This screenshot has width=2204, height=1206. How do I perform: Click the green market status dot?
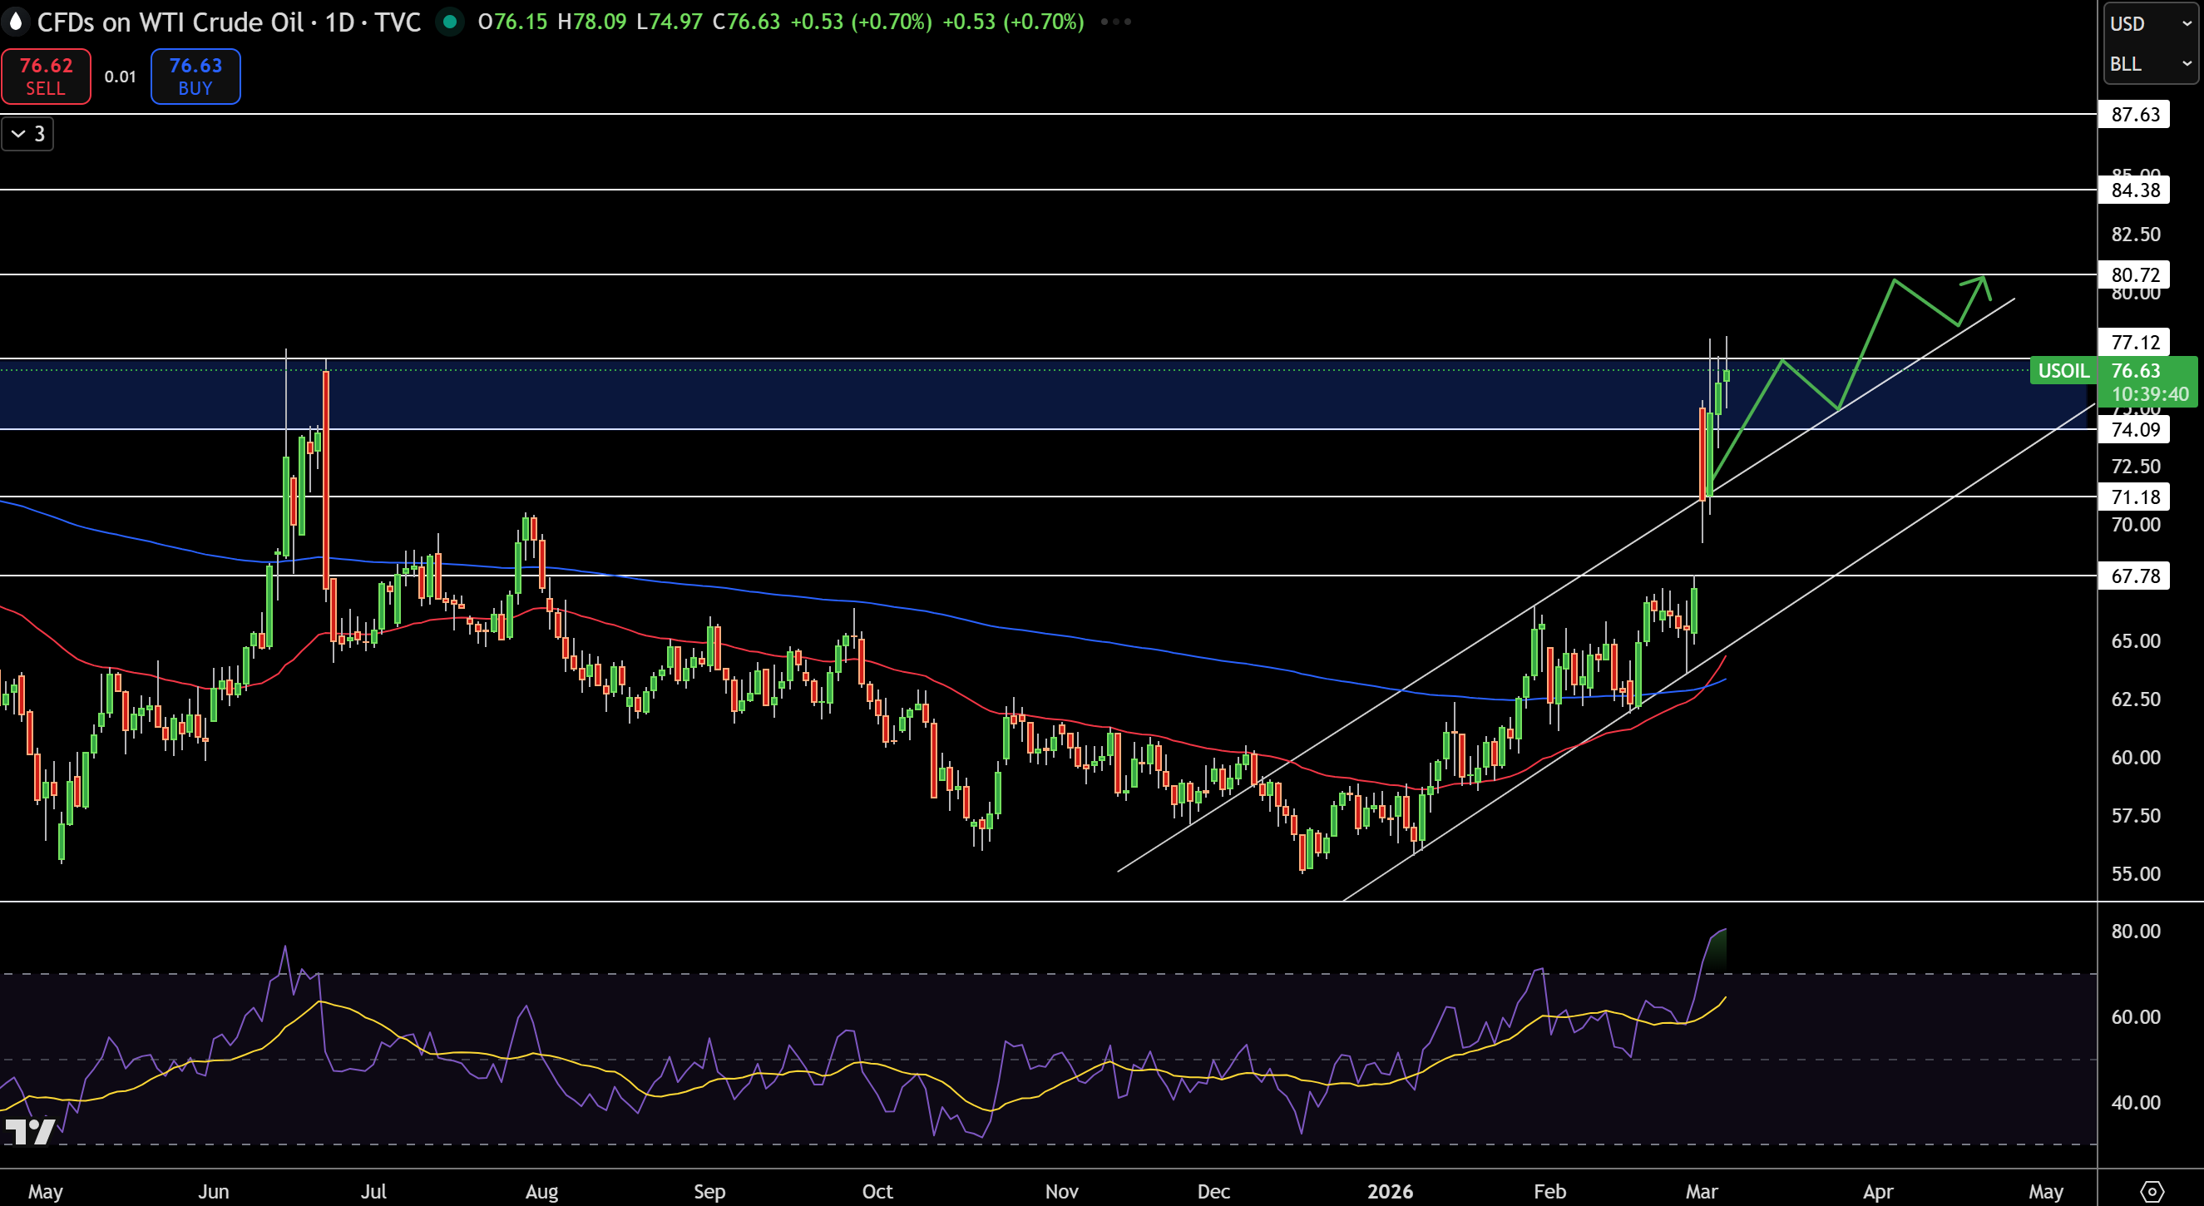point(449,22)
